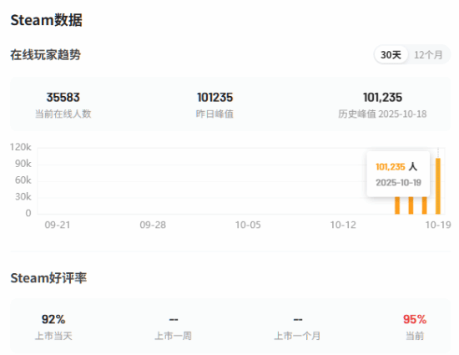Click the chart tooltip showing 2025-10-19

pos(398,175)
